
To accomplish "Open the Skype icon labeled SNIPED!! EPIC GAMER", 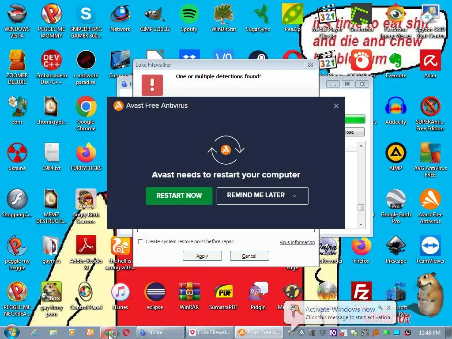I will (86, 20).
